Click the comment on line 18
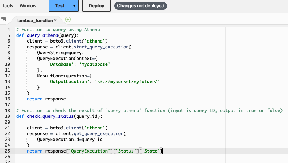The height and width of the screenshot is (163, 288). click(149, 111)
